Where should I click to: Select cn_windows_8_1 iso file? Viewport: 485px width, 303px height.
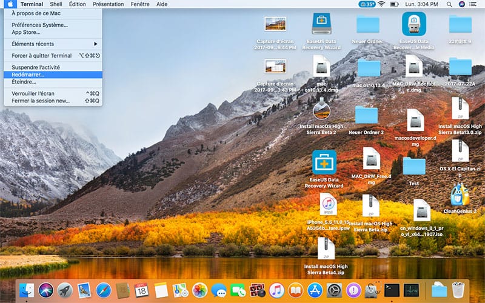[x=421, y=210]
